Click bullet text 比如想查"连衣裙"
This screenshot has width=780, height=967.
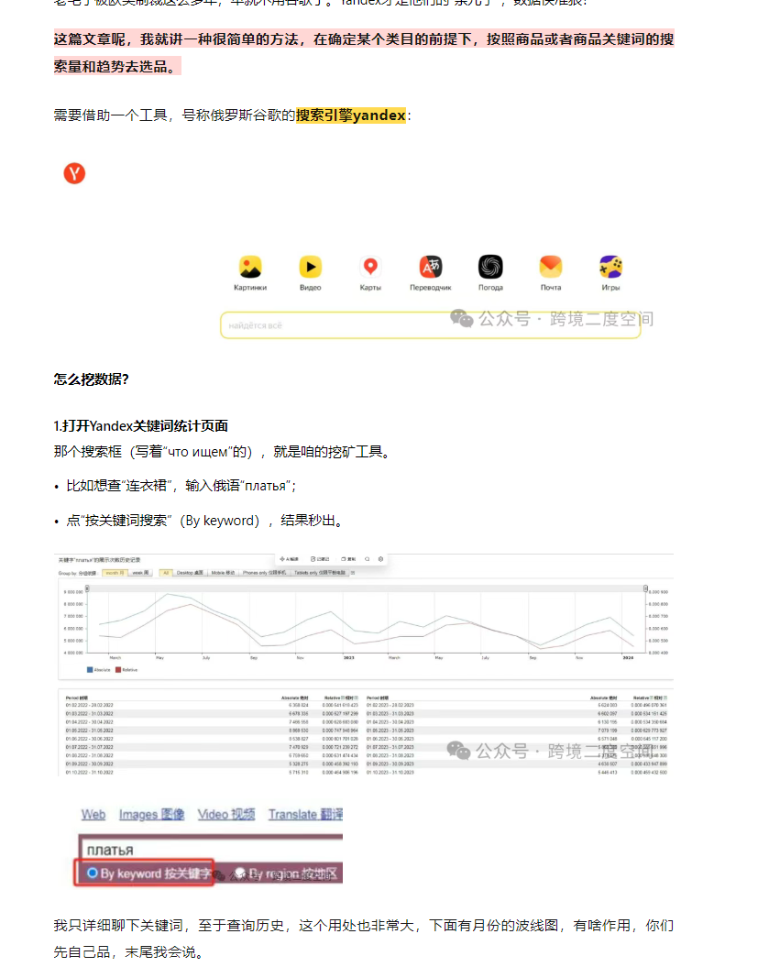pos(181,486)
